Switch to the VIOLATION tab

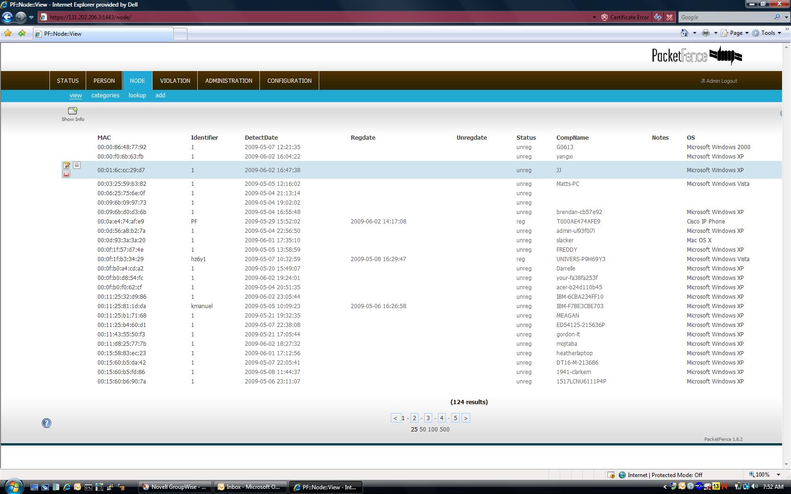(x=175, y=80)
